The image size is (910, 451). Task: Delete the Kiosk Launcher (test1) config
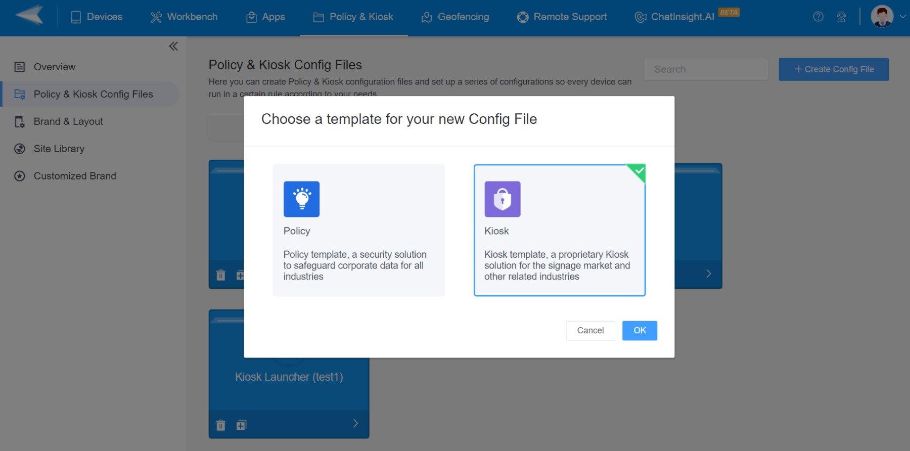click(221, 425)
